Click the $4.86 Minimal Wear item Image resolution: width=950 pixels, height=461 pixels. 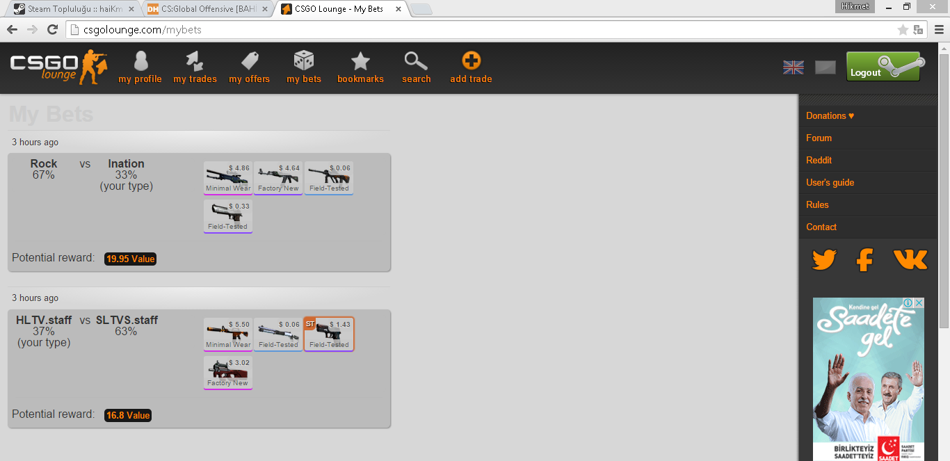[x=228, y=178]
